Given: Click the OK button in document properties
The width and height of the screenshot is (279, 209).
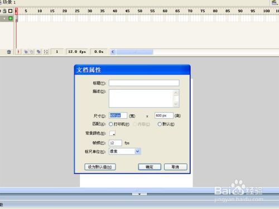Looking at the screenshot, I should [150, 167].
